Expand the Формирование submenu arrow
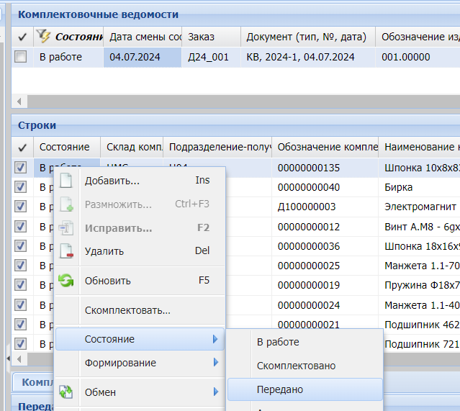This screenshot has width=460, height=411. [x=215, y=363]
